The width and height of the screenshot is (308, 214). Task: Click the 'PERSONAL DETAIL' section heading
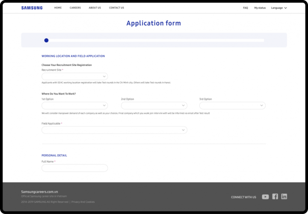click(54, 155)
